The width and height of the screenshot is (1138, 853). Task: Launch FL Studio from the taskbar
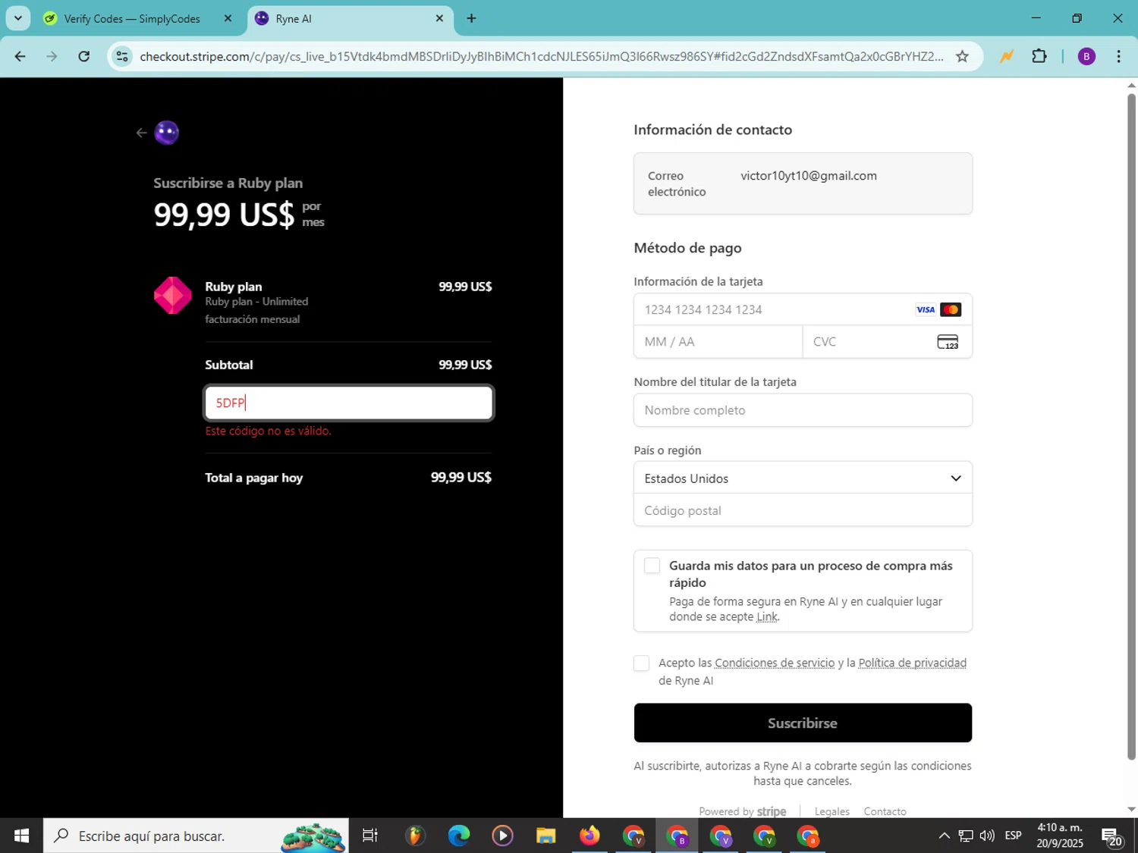[414, 836]
